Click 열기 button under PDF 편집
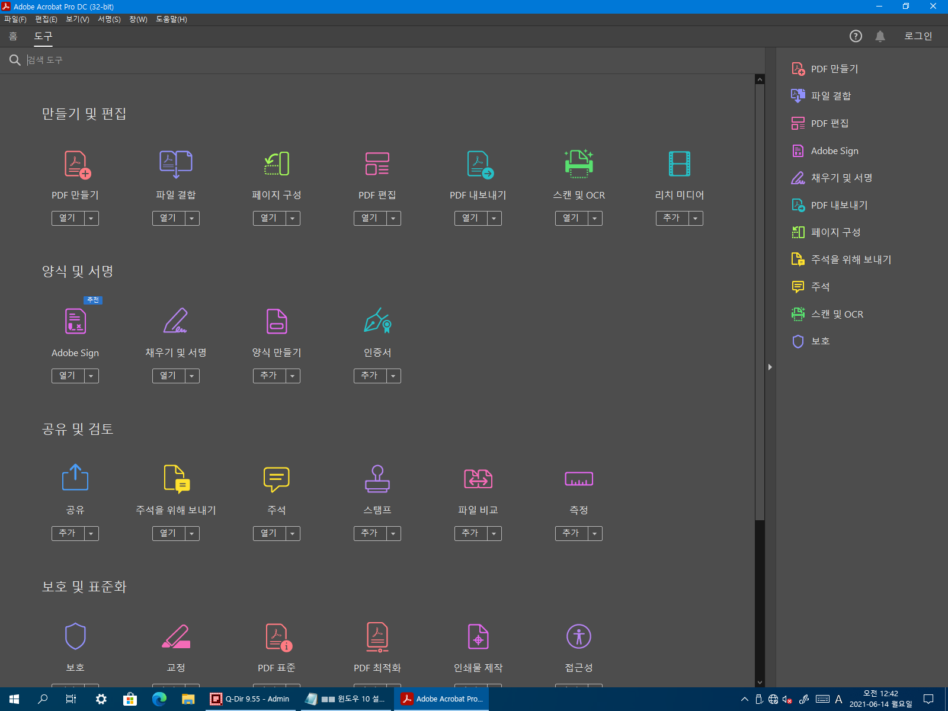This screenshot has height=711, width=948. (370, 218)
